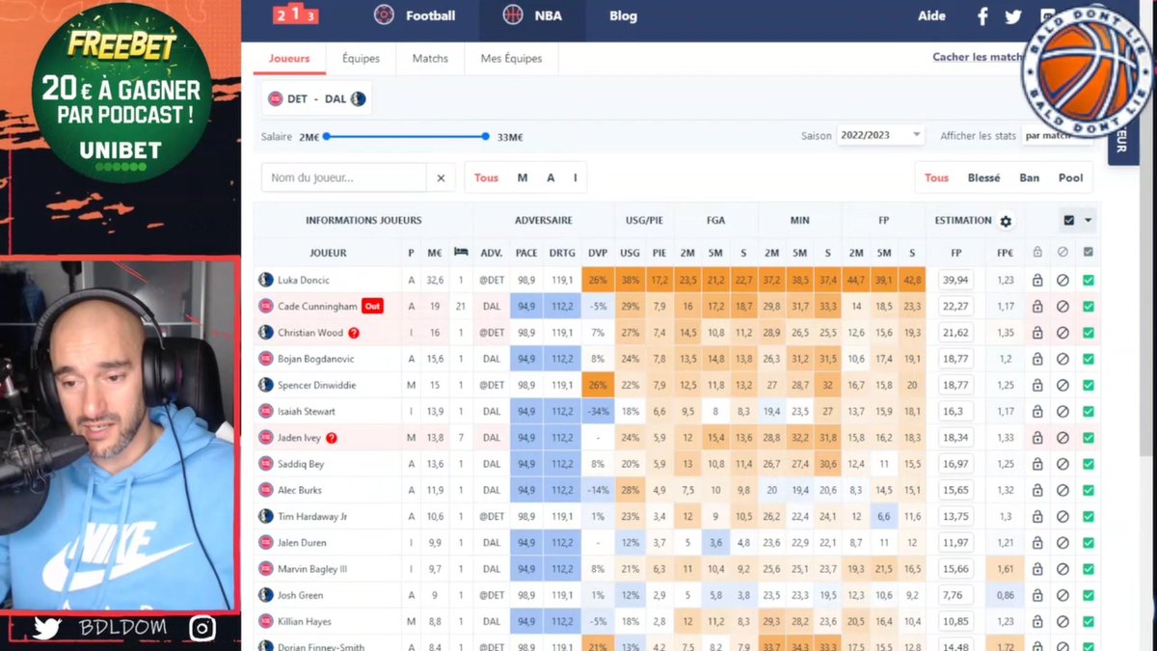This screenshot has width=1157, height=651.
Task: Switch to the Mes Équipes tab
Action: coord(511,58)
